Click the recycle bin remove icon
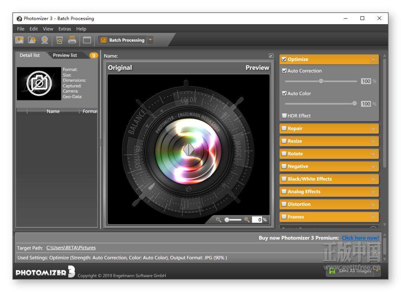Image resolution: width=401 pixels, height=292 pixels. [x=60, y=40]
